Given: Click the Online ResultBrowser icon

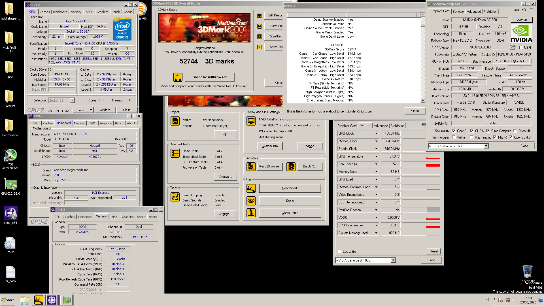Looking at the screenshot, I should click(178, 77).
